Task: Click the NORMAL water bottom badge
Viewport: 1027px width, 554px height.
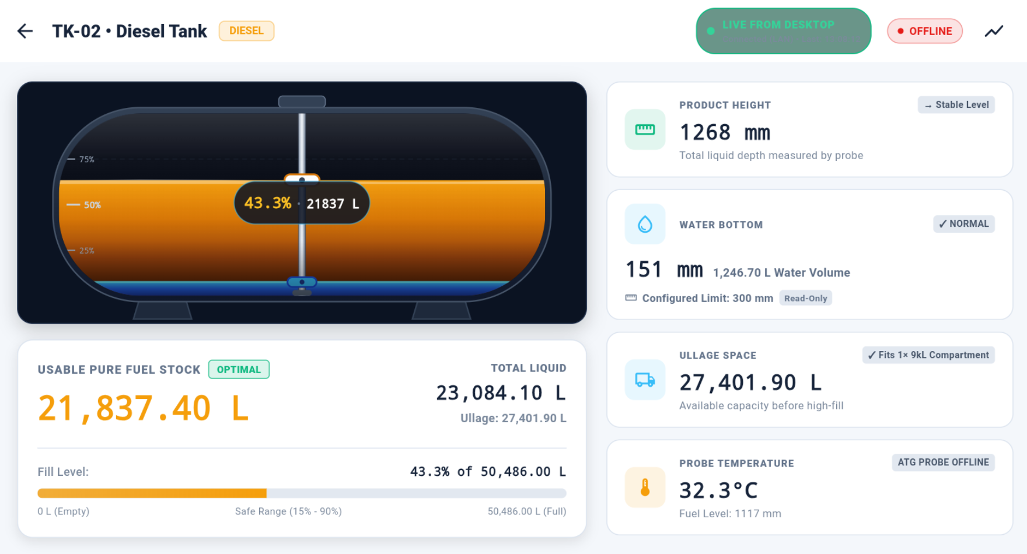Action: pos(963,224)
